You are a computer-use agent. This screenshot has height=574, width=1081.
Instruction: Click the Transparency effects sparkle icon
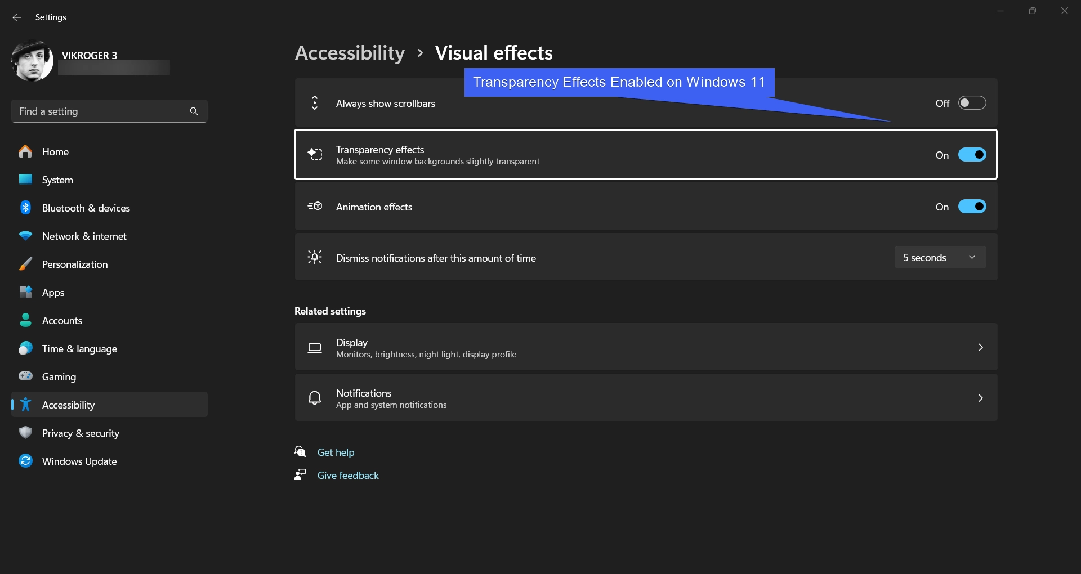[x=315, y=154]
